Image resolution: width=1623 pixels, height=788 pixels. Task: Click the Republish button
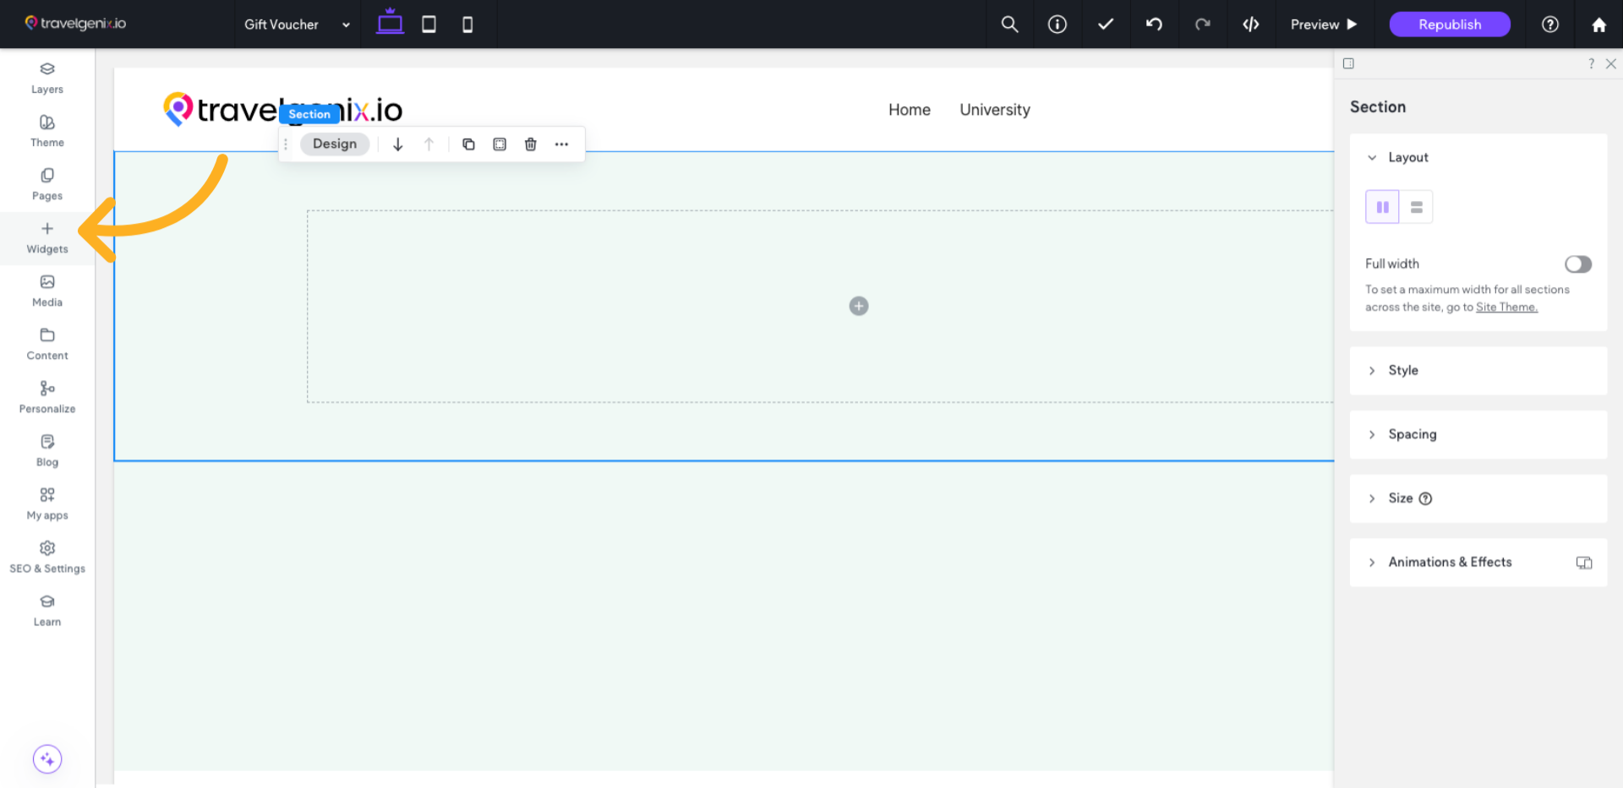pos(1449,24)
